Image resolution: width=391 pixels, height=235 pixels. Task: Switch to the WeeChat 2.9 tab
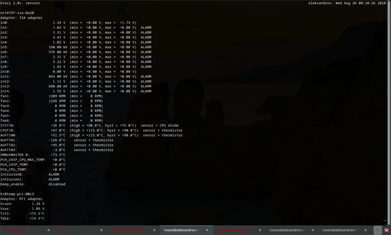[16, 230]
